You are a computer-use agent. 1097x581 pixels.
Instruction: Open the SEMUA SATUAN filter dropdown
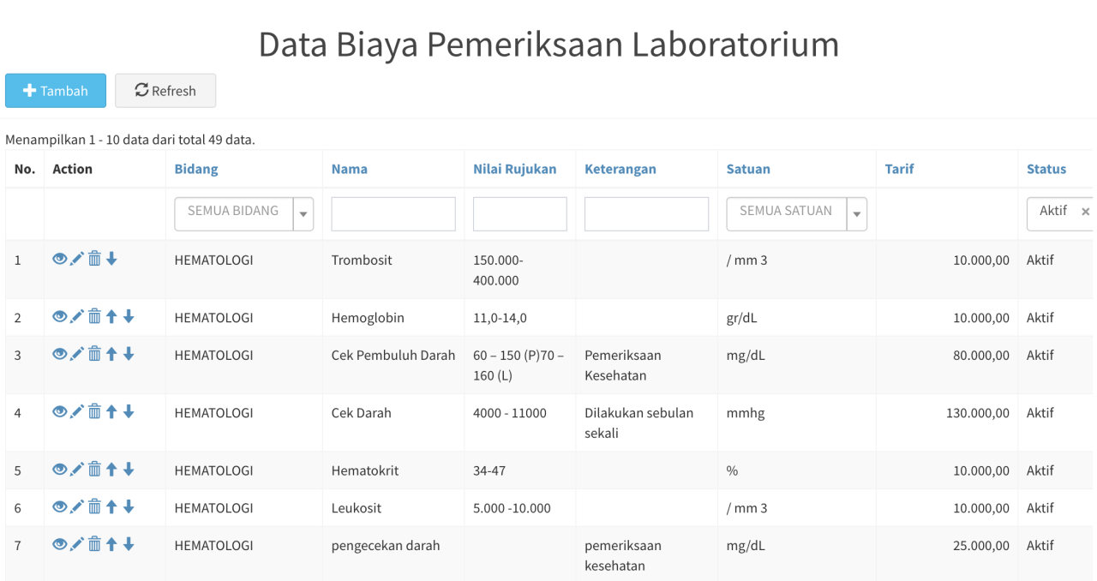click(797, 213)
